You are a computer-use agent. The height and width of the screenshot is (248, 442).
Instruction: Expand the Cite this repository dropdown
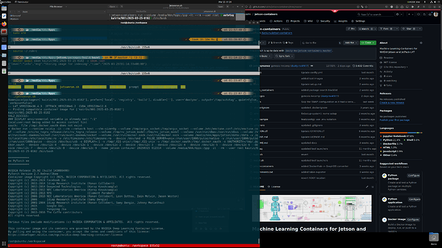[394, 67]
